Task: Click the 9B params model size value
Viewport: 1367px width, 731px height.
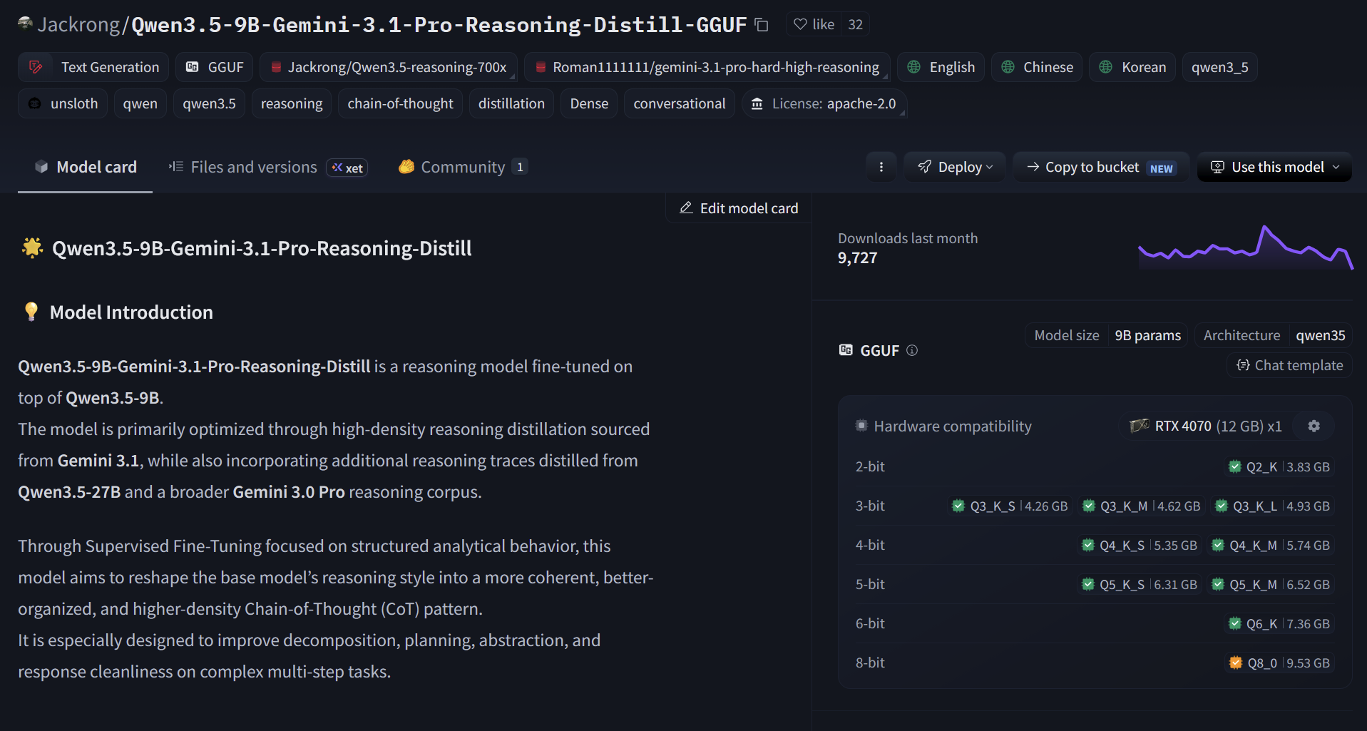Action: coord(1147,335)
